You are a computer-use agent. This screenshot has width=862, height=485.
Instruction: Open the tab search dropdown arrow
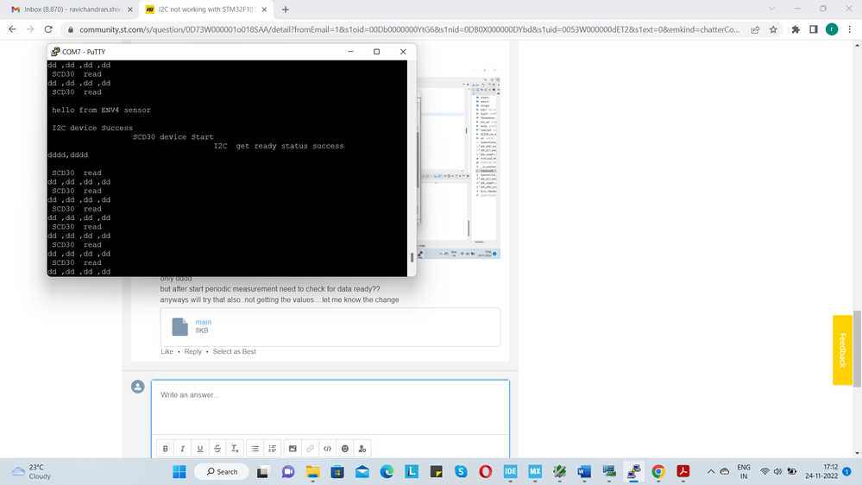772,9
